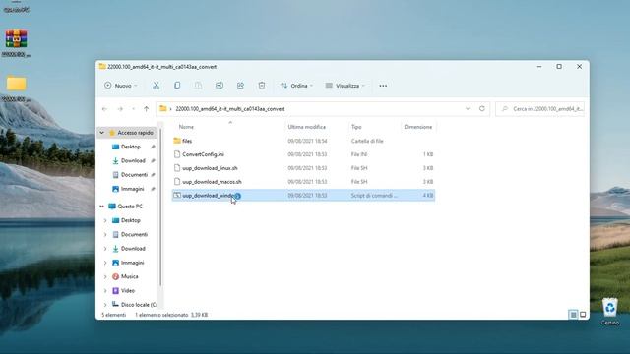Expand the address bar history dropdown

coord(468,109)
